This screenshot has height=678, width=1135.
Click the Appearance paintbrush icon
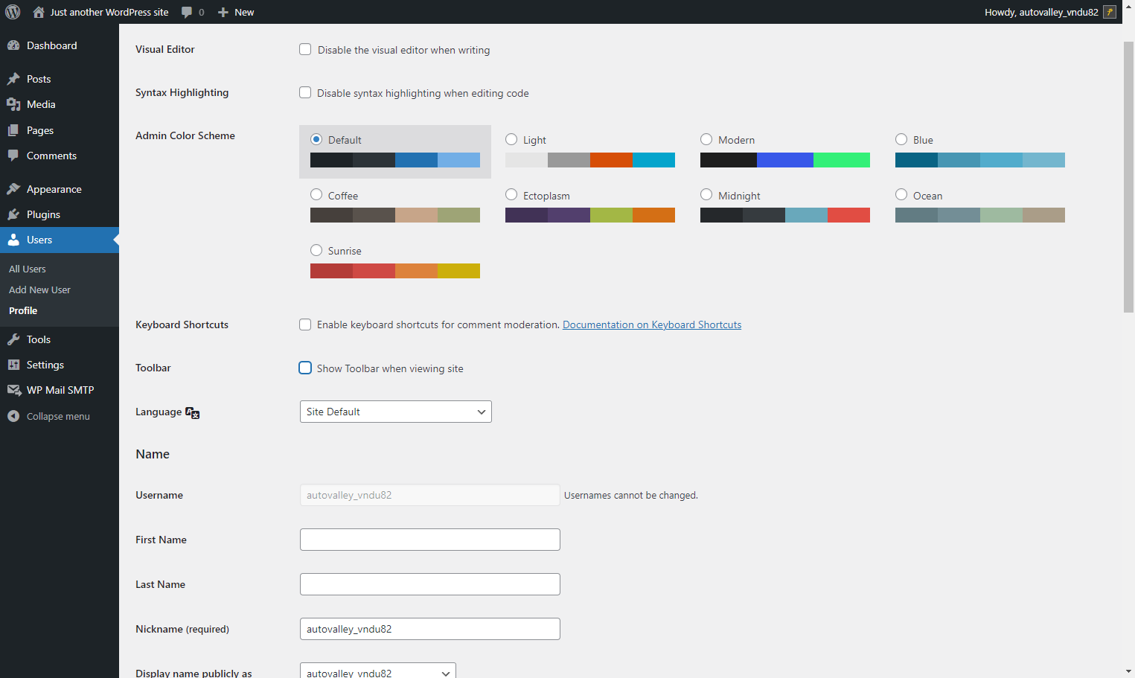tap(13, 189)
